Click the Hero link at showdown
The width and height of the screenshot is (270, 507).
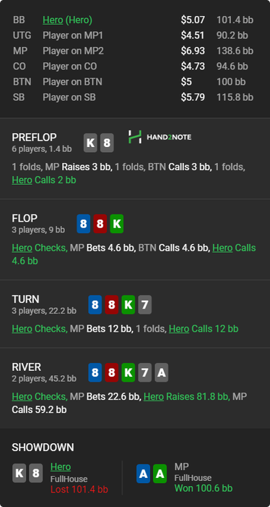click(x=61, y=466)
